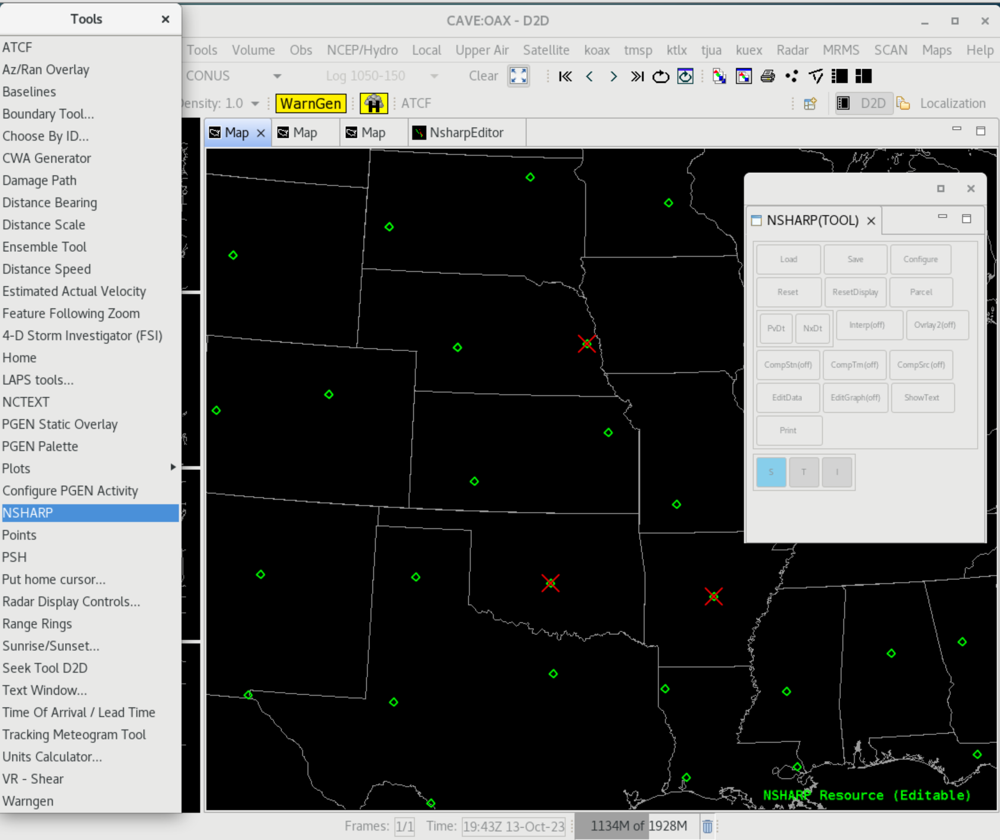Click the three-dots sampling icon
1000x840 pixels.
(791, 76)
